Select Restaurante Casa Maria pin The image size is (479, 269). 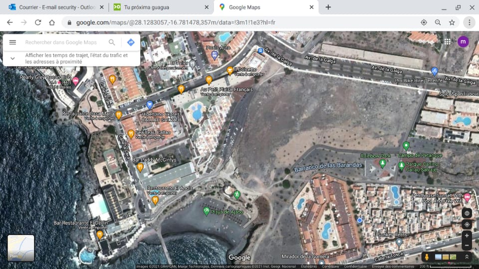point(119,115)
